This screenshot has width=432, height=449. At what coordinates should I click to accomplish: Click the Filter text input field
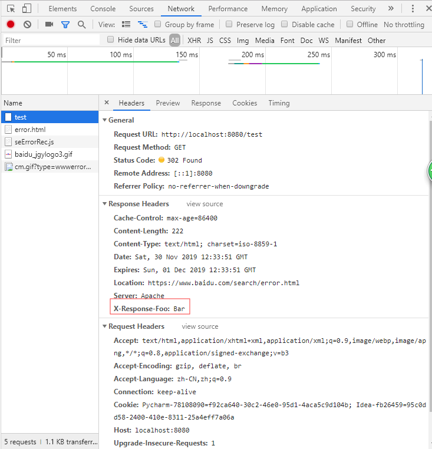click(51, 41)
